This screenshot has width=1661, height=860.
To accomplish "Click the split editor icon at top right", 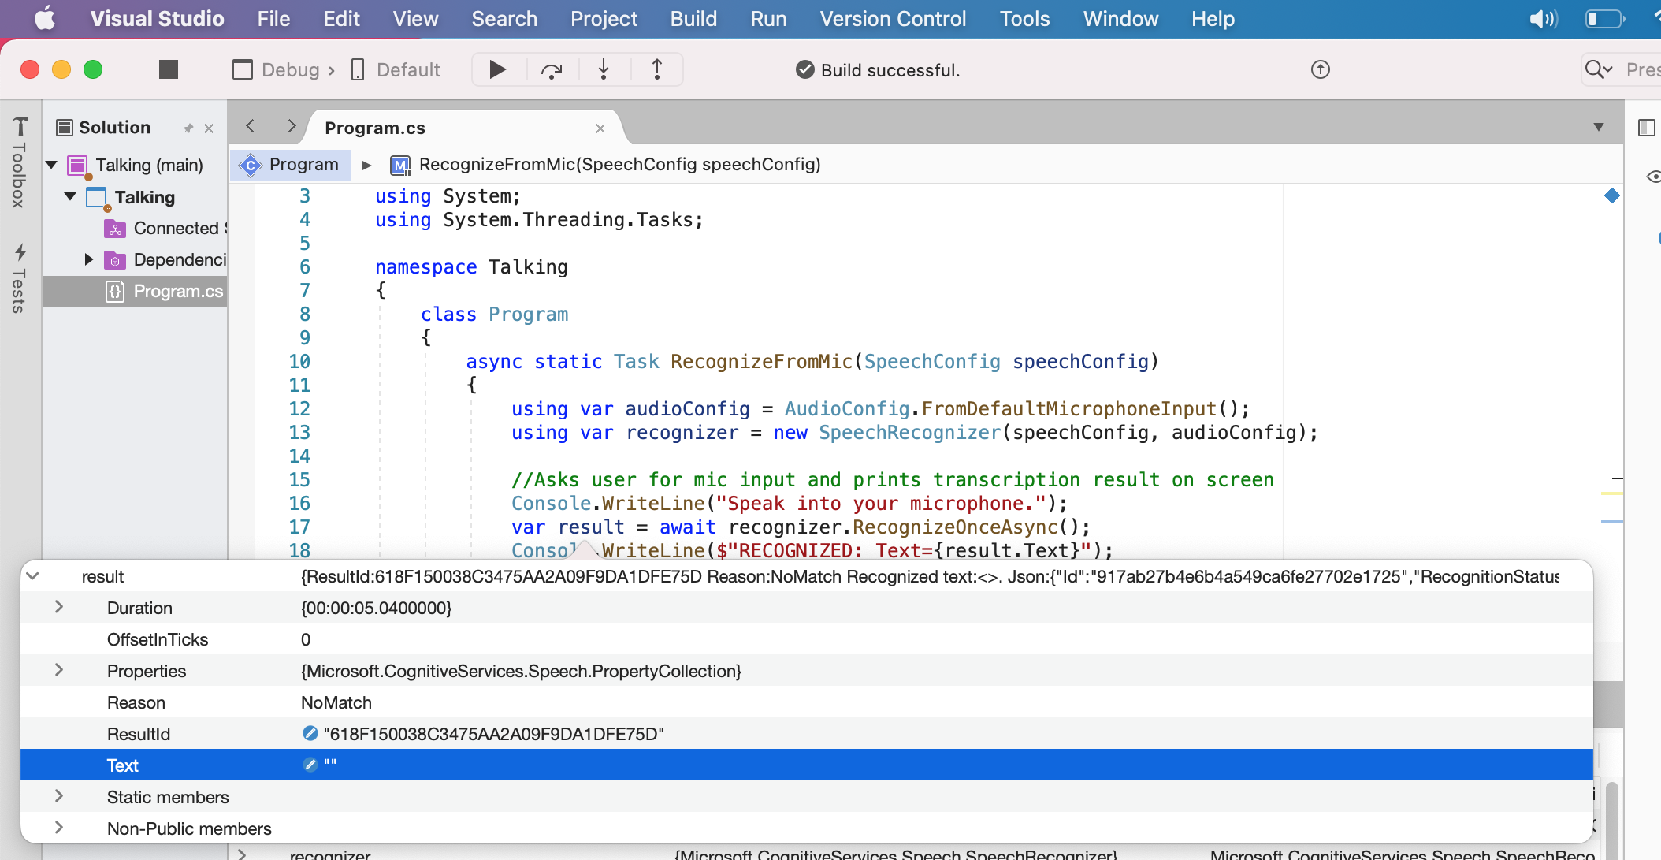I will [1647, 127].
